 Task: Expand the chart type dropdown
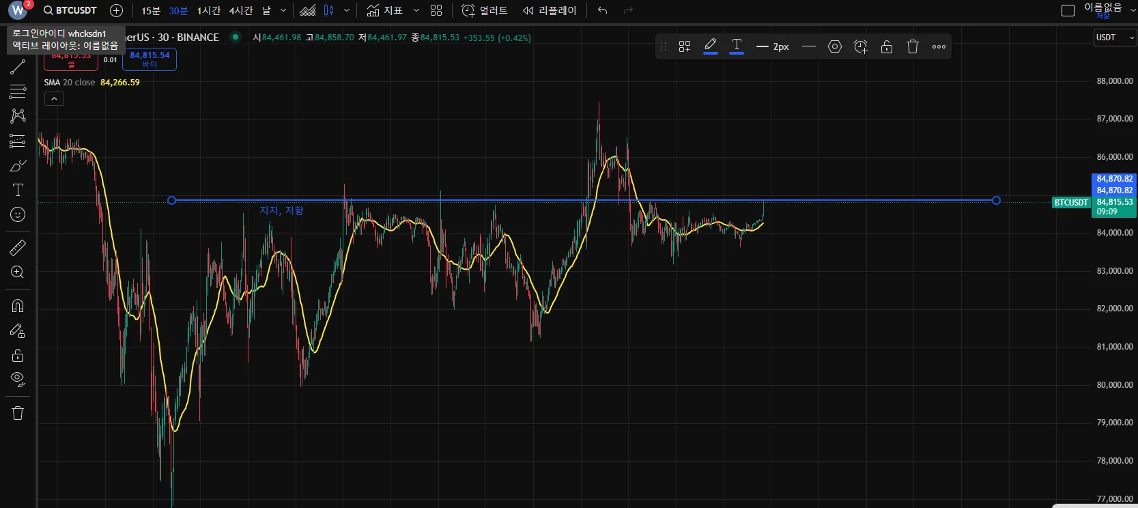tap(347, 11)
